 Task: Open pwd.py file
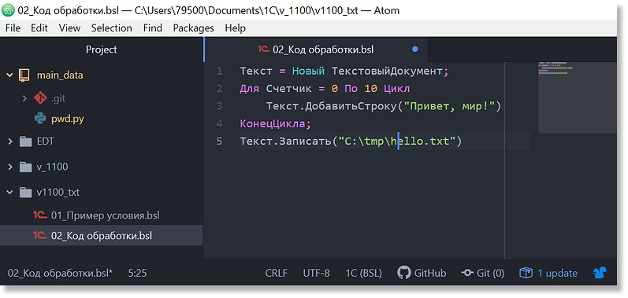pyautogui.click(x=67, y=119)
